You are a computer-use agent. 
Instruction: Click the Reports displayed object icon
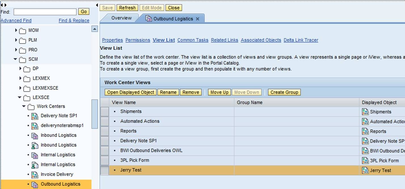point(365,131)
